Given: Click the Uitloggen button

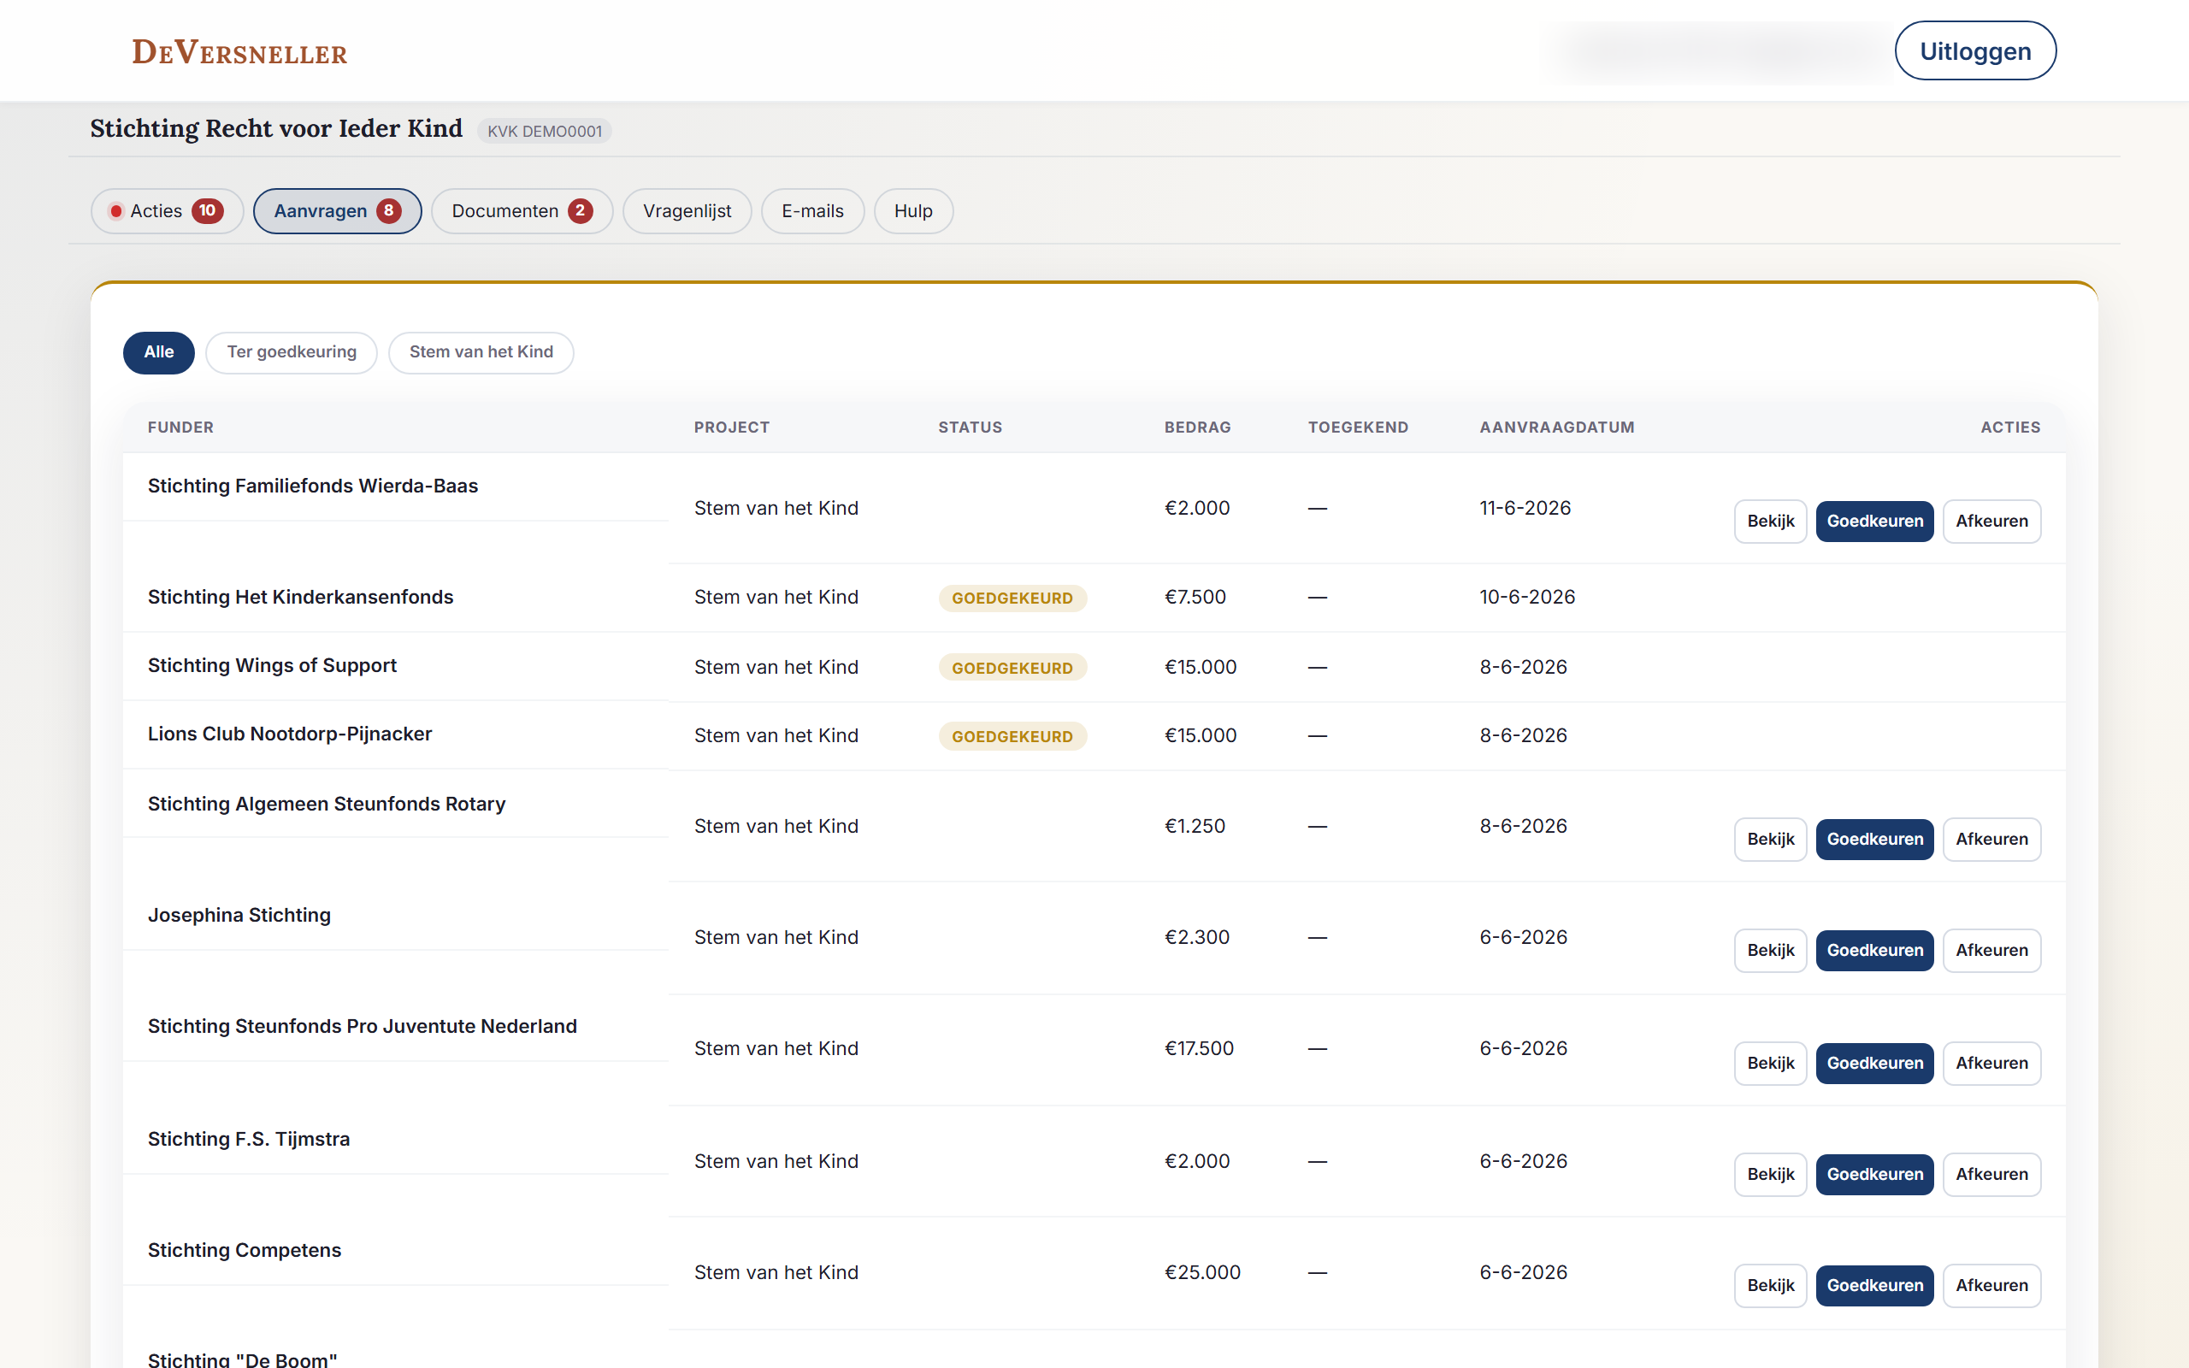Looking at the screenshot, I should click(1974, 50).
